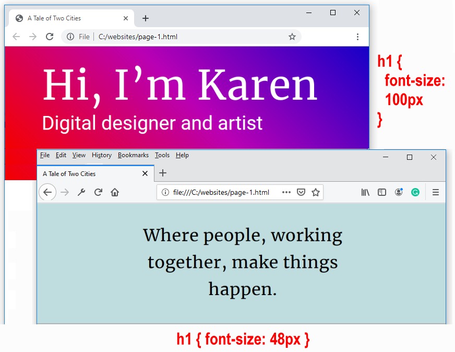This screenshot has width=455, height=352.
Task: Reload the page in the Chrome window
Action: (x=50, y=37)
